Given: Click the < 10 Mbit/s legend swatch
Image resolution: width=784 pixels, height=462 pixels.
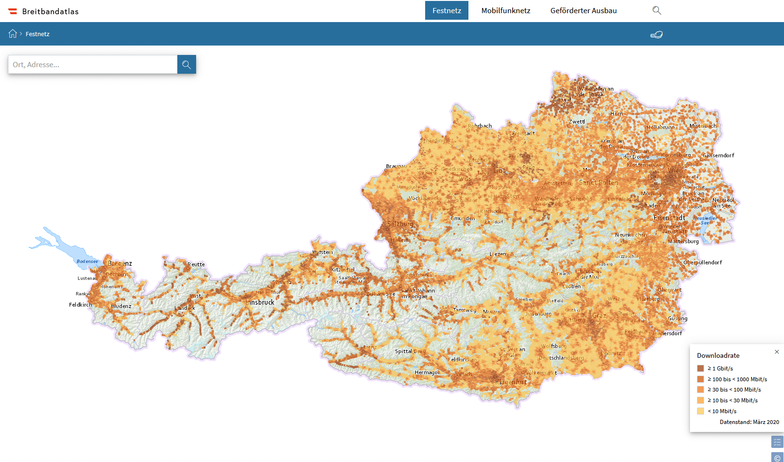Looking at the screenshot, I should tap(700, 411).
